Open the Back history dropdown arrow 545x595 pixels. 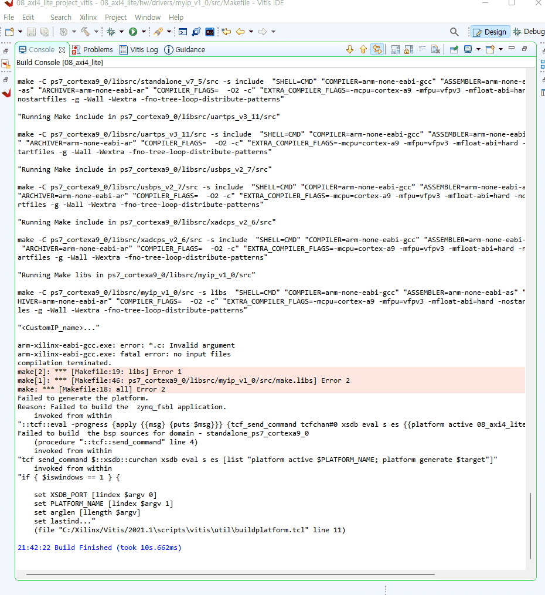click(251, 32)
